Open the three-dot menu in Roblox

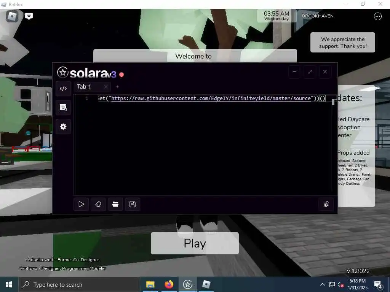(x=377, y=16)
